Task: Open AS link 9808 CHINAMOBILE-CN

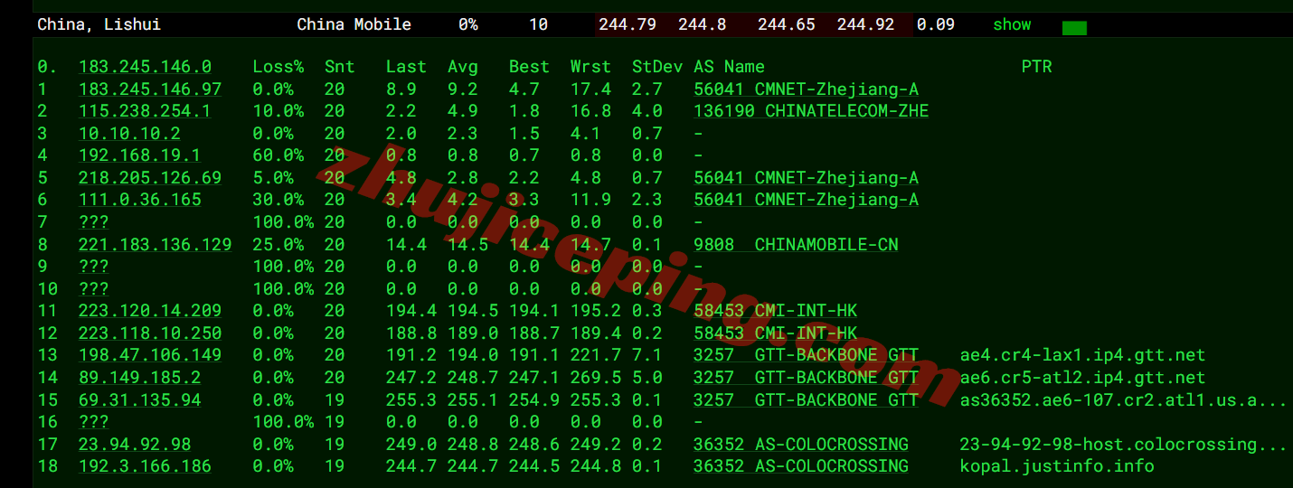Action: point(796,245)
